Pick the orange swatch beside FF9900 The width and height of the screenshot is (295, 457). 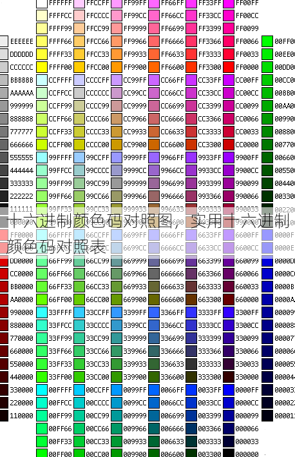(x=117, y=67)
